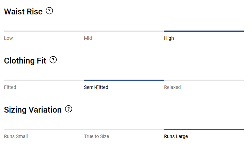
Task: Choose the Fitted clothing fit label
Action: click(x=10, y=87)
